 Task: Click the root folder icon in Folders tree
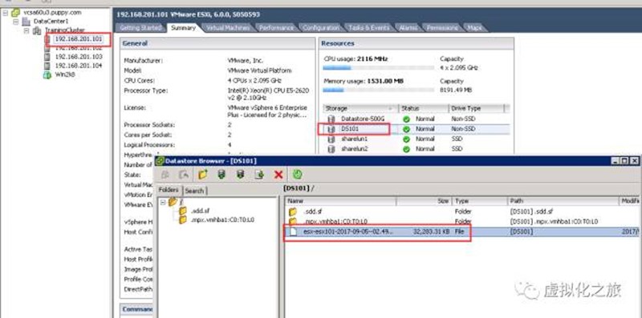click(173, 202)
